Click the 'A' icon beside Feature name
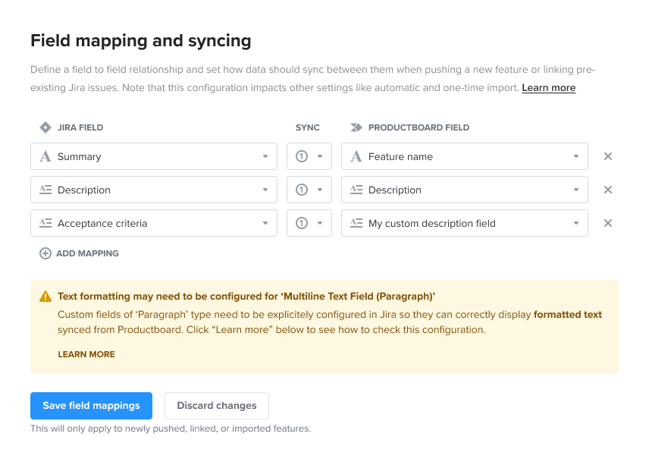The image size is (649, 465). [356, 156]
